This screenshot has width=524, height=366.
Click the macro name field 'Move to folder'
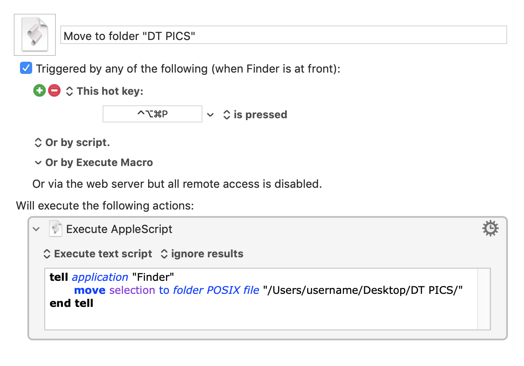[x=283, y=35]
